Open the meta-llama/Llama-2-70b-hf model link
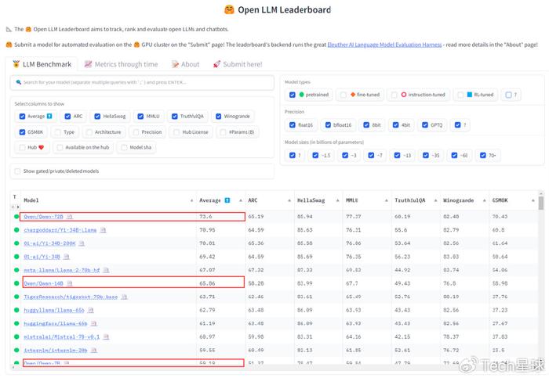Screen dimensions: 549x378 (x=62, y=270)
